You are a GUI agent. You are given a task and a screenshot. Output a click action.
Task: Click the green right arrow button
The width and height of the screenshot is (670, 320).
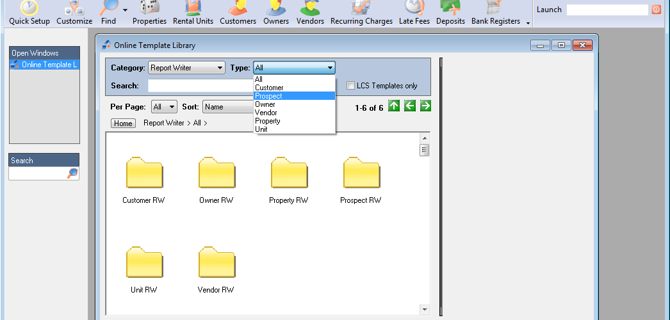[x=425, y=106]
